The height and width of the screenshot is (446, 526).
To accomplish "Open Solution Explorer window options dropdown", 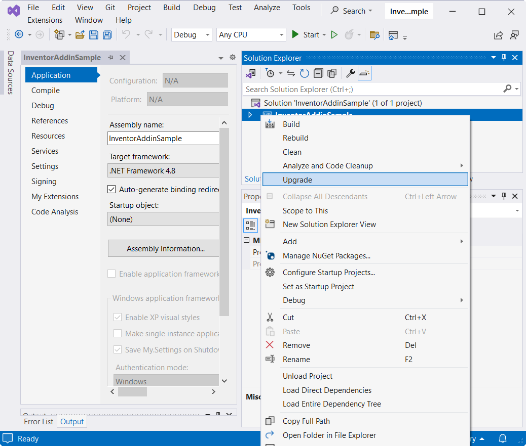I will point(494,58).
